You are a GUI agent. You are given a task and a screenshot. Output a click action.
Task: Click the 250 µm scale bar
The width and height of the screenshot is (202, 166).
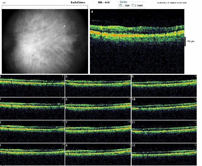(185, 41)
